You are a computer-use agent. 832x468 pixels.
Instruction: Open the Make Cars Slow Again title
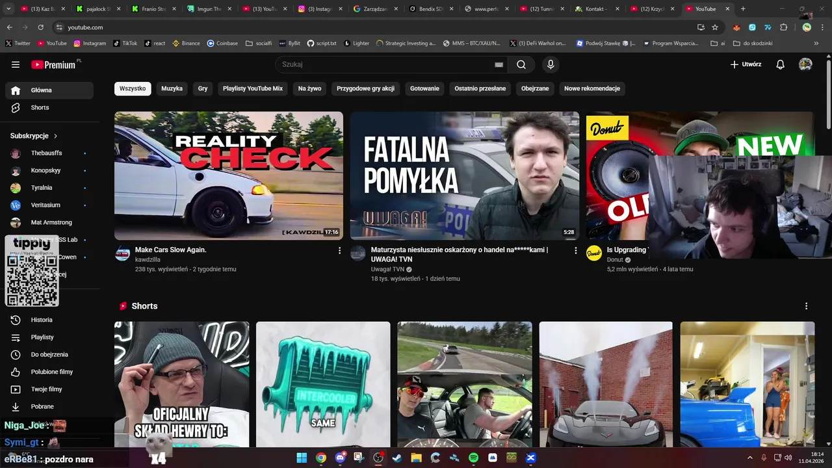point(171,250)
